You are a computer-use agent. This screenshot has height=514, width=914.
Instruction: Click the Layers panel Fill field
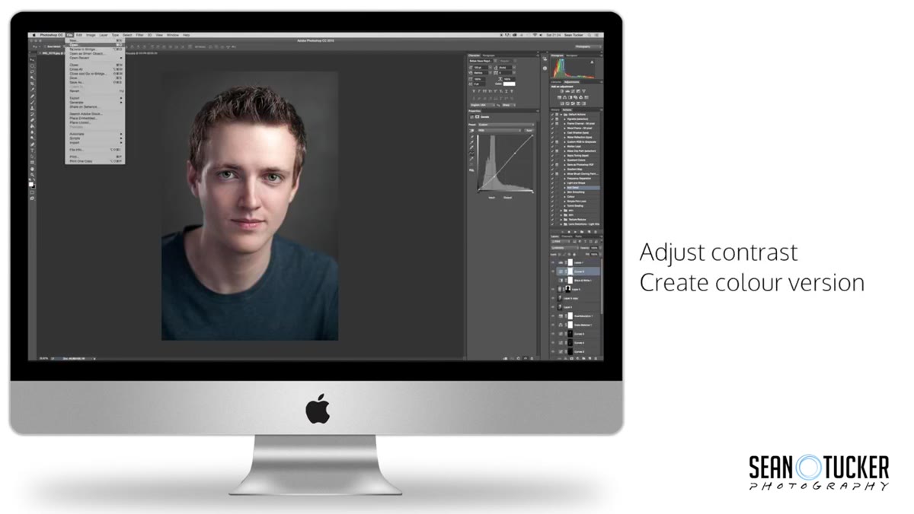pos(594,254)
